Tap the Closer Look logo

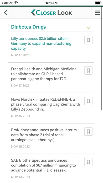click(x=51, y=13)
